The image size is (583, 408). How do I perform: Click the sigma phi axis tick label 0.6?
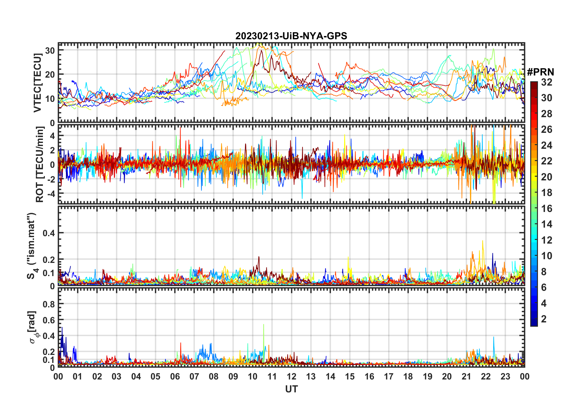(x=49, y=320)
